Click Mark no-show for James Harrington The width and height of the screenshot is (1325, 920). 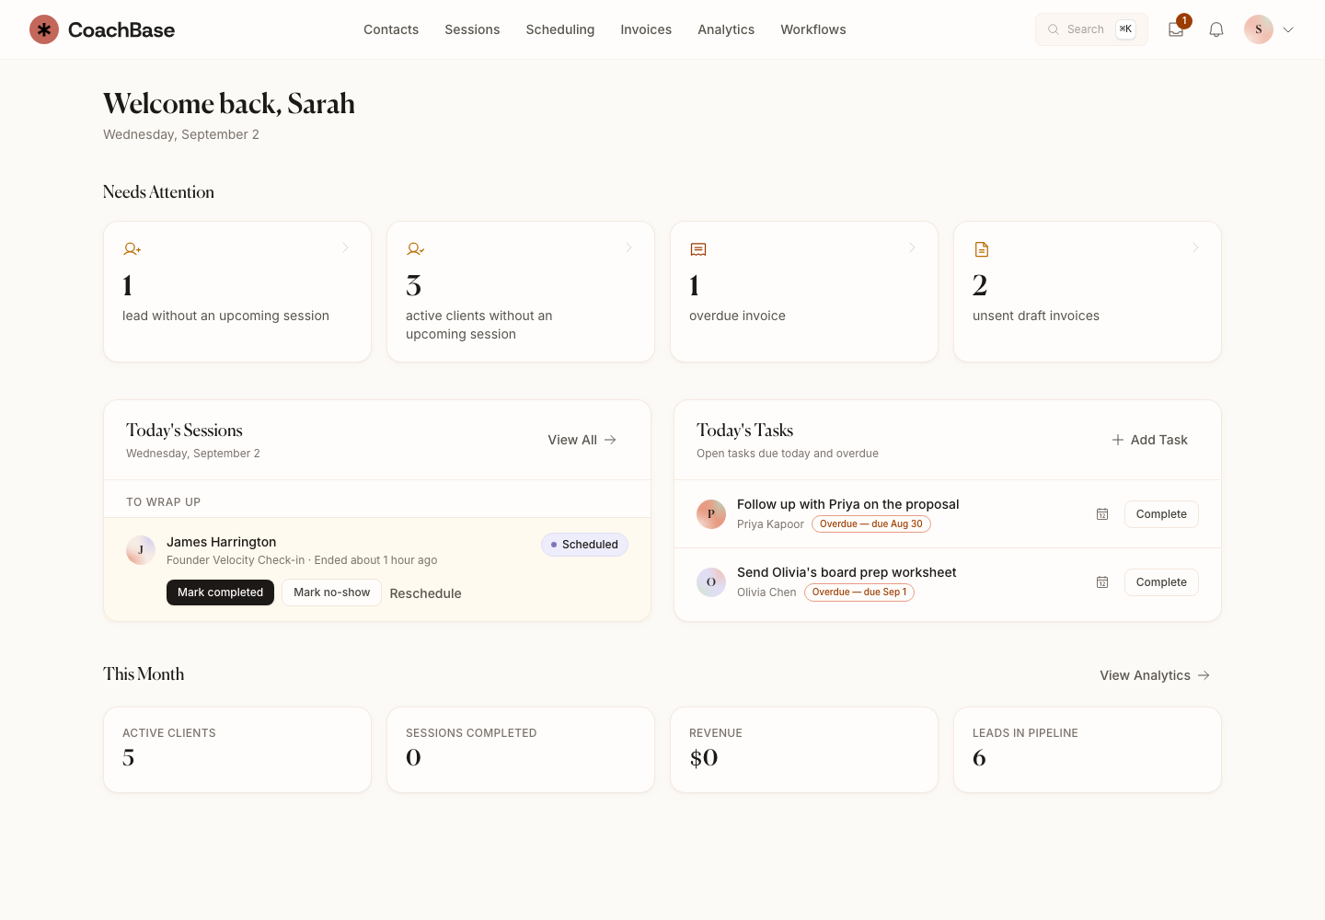point(331,592)
